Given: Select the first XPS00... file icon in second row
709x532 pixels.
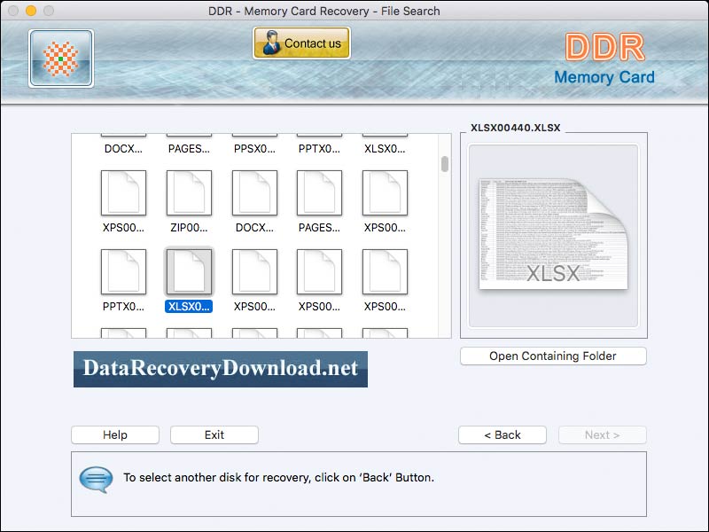Looking at the screenshot, I should [123, 192].
